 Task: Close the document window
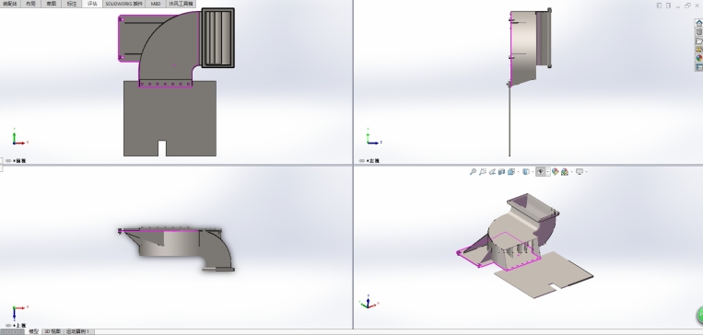click(x=697, y=6)
